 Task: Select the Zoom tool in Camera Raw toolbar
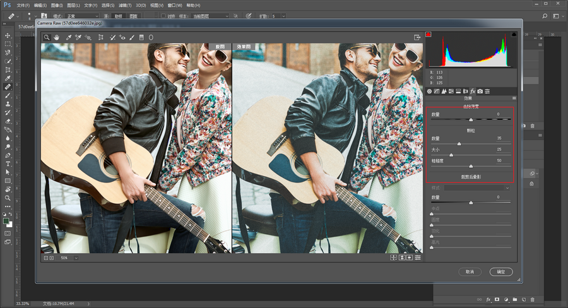tap(47, 38)
